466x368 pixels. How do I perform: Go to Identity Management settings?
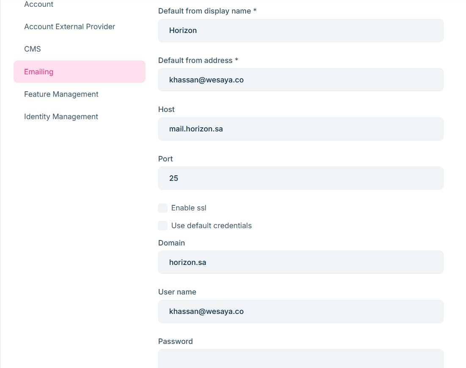[61, 117]
